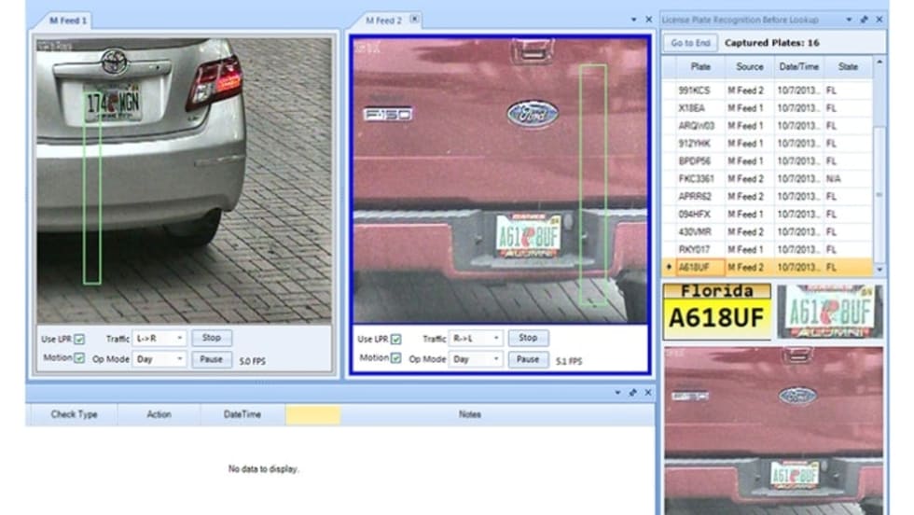
Task: Close the M Feed 2 tab with its X icon
Action: tap(414, 19)
